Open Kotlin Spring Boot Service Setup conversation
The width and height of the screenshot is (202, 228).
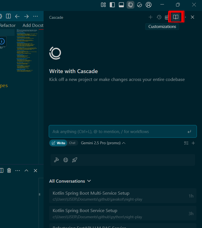click(123, 213)
